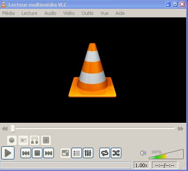This screenshot has height=171, width=188.
Task: Set volume on the triangular volume slider
Action: [x=166, y=154]
